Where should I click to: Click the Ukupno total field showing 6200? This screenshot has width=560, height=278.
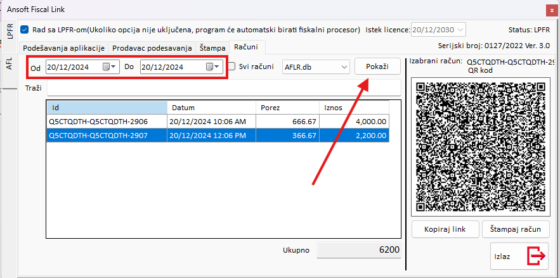[358, 250]
